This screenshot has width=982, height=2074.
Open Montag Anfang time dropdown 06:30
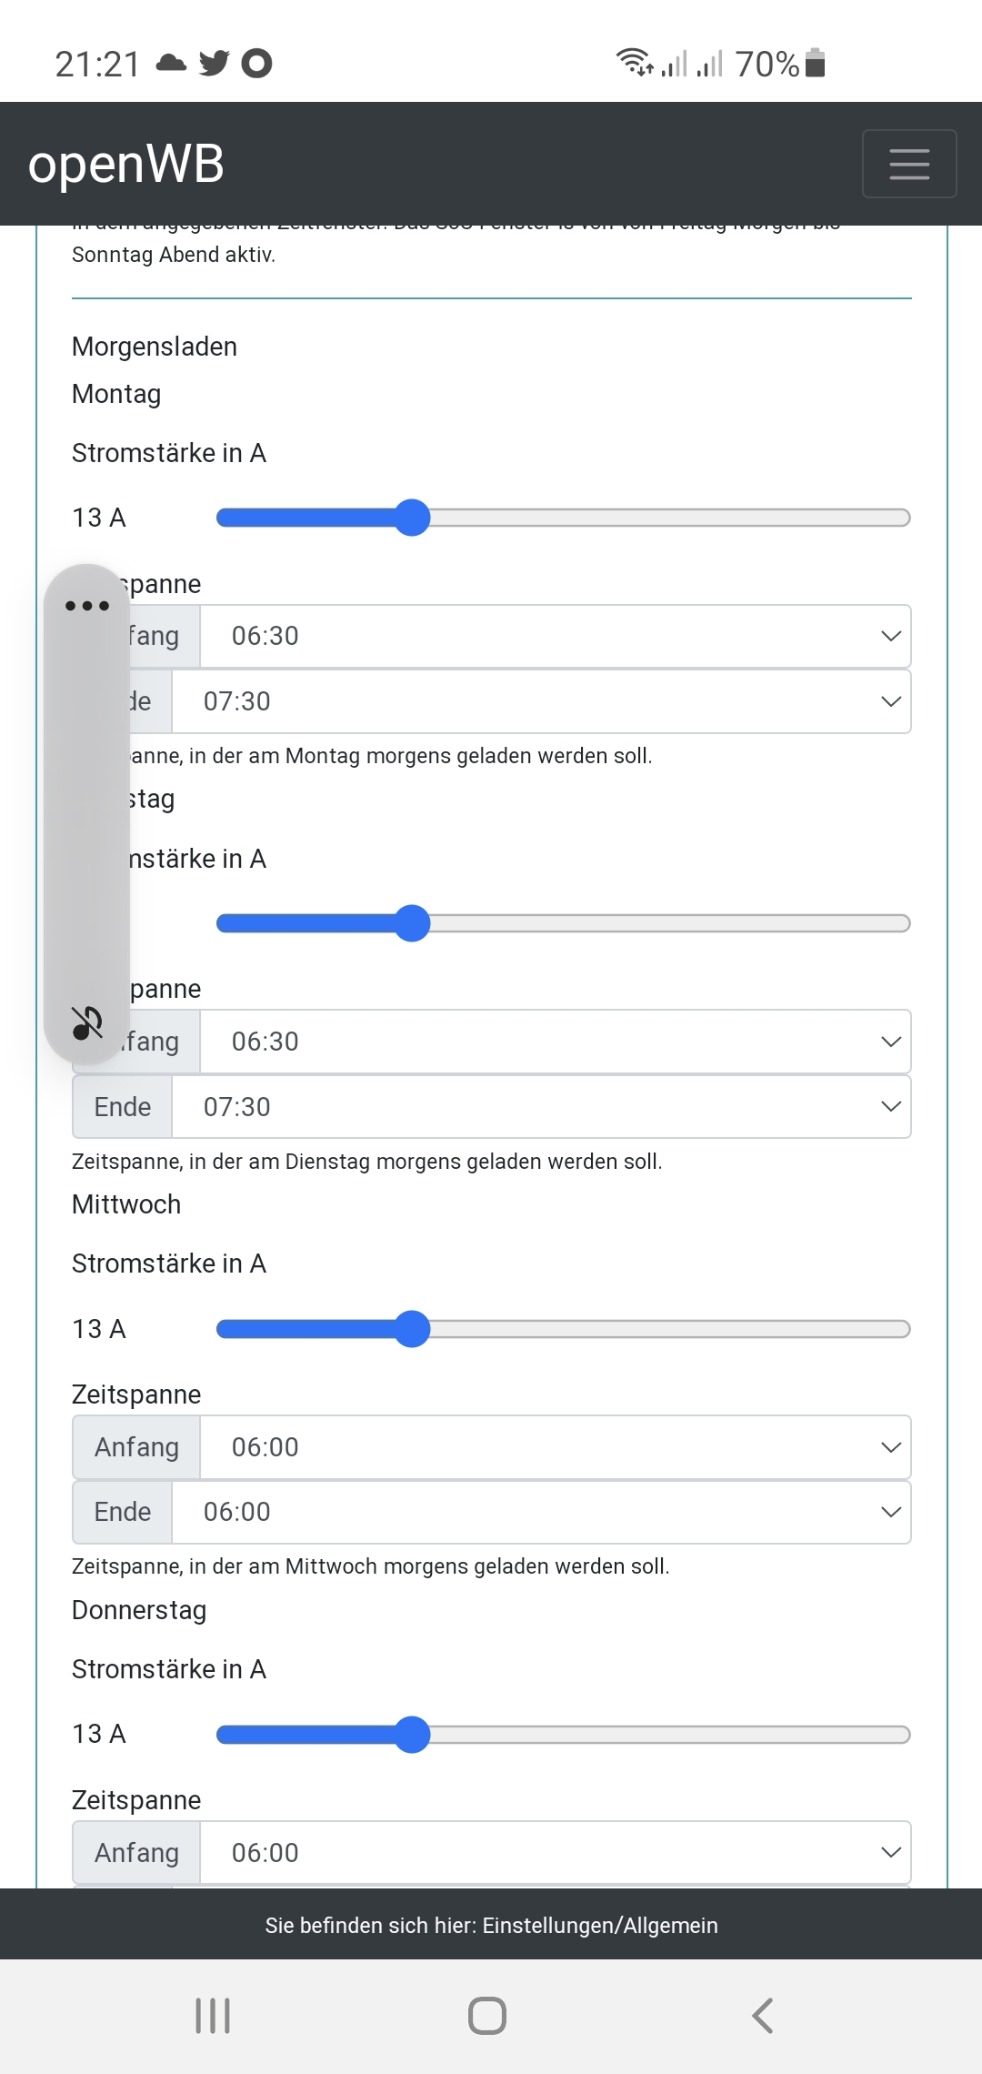pos(555,637)
